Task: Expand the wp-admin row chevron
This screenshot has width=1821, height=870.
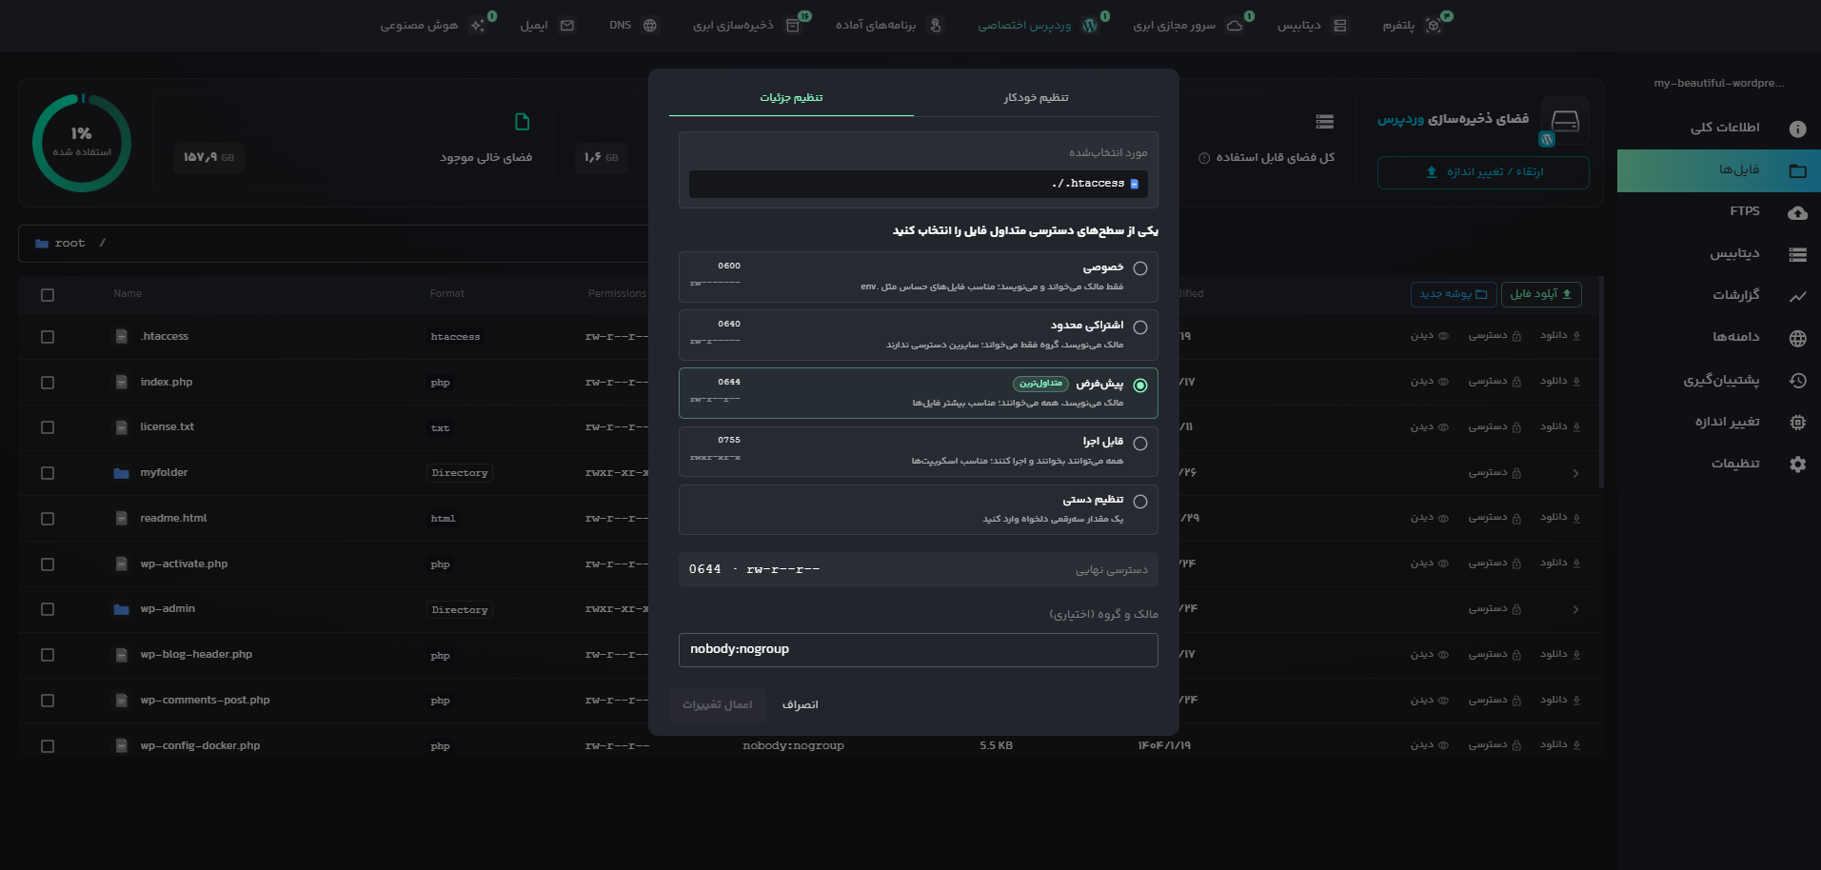Action: point(1575,609)
